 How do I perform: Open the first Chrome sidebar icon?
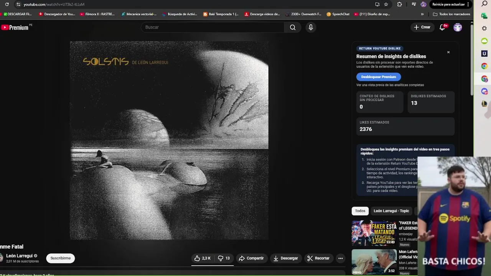[x=484, y=66]
